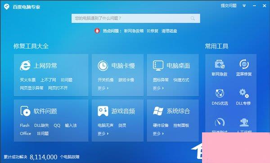Click the Windows logo in 系统综合

(158, 111)
